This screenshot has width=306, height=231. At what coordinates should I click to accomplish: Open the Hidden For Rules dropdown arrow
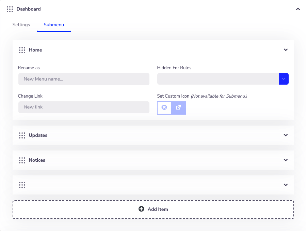pos(284,79)
